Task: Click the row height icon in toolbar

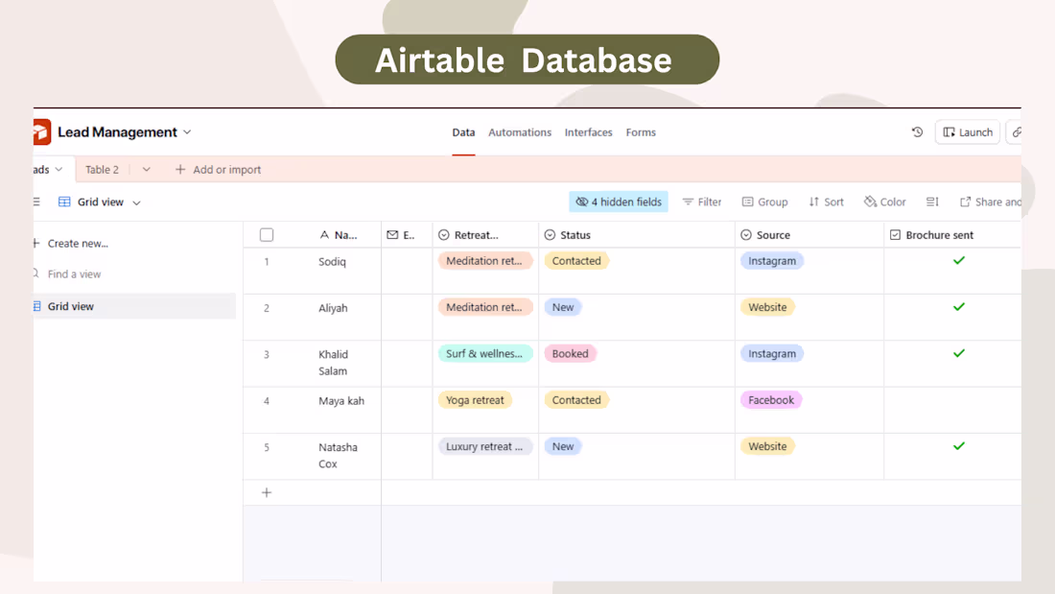Action: coord(932,202)
